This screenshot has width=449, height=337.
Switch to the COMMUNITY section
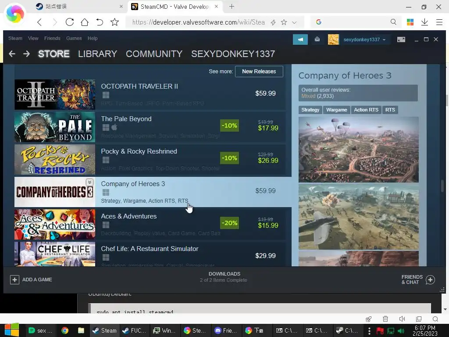154,54
